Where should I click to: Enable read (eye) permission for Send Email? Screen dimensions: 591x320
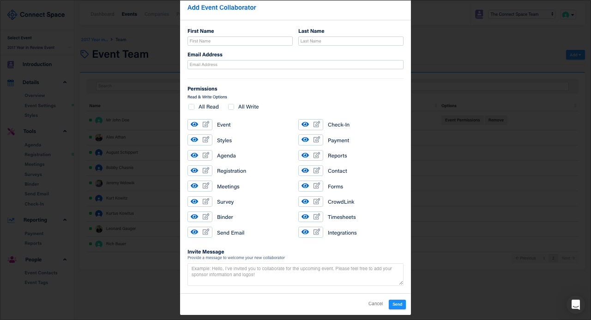click(x=194, y=232)
